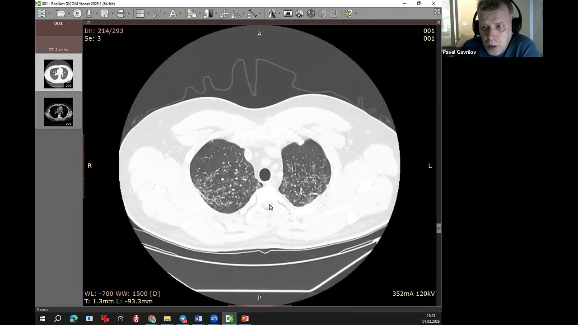Click the 'T: 1.3mm L: -93.3mm' text
Image resolution: width=578 pixels, height=325 pixels.
(x=118, y=301)
